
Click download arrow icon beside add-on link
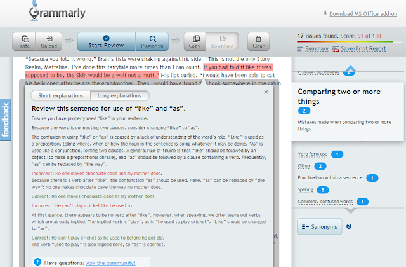pos(325,13)
